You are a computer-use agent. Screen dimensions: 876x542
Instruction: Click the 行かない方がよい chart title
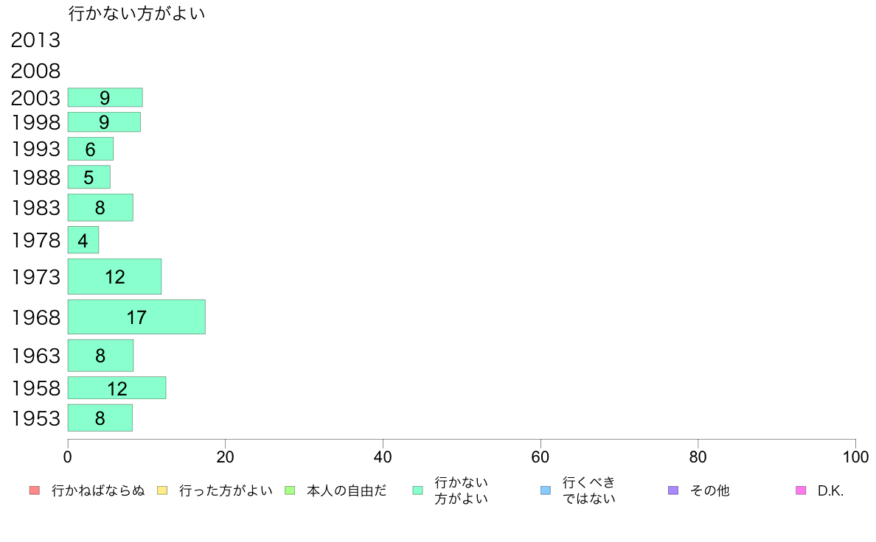(x=136, y=13)
